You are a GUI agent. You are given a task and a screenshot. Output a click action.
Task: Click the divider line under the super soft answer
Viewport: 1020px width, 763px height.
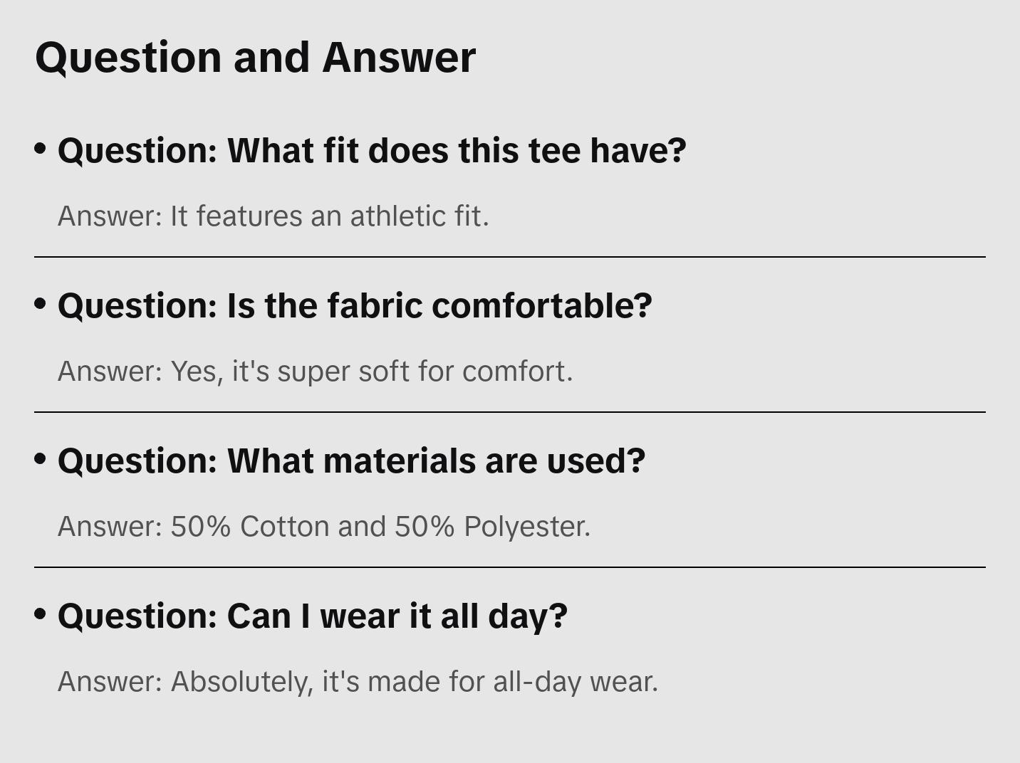[x=510, y=412]
